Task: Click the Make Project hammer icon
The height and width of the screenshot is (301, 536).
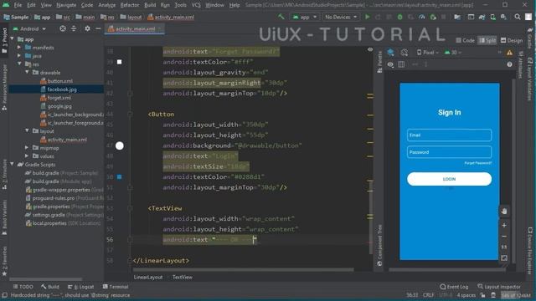Action: click(x=281, y=17)
